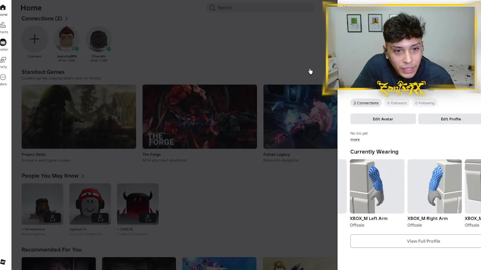Click the Recommended For You heading

(x=51, y=250)
